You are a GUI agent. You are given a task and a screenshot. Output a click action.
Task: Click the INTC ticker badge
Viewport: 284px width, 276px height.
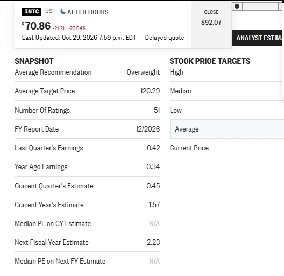pyautogui.click(x=32, y=12)
